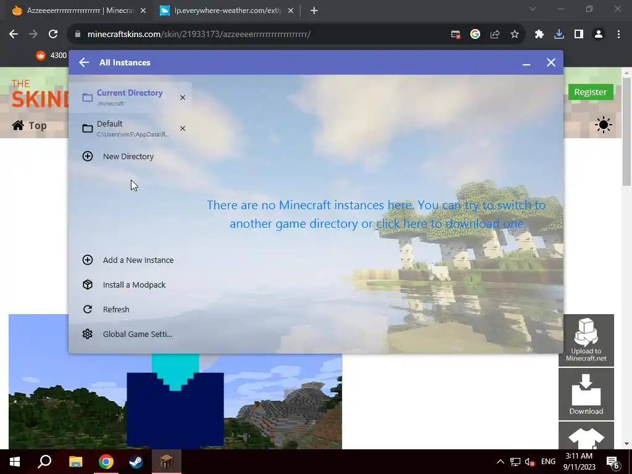Click the no instances download message link
This screenshot has height=474, width=632.
376,214
